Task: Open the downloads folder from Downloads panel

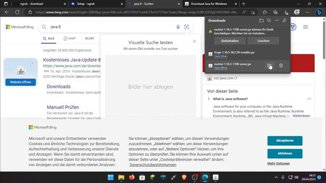Action: pos(261,20)
